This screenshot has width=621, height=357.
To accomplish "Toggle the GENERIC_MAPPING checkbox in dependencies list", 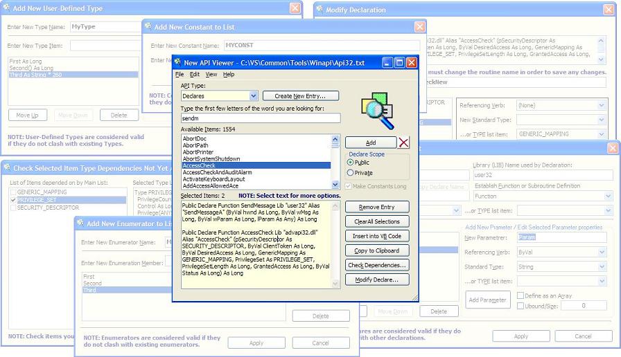I will (13, 192).
